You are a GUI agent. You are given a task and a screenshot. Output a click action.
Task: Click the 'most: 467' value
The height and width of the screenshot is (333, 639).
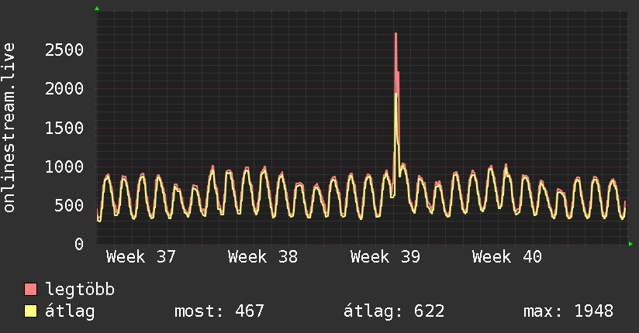[x=219, y=311]
